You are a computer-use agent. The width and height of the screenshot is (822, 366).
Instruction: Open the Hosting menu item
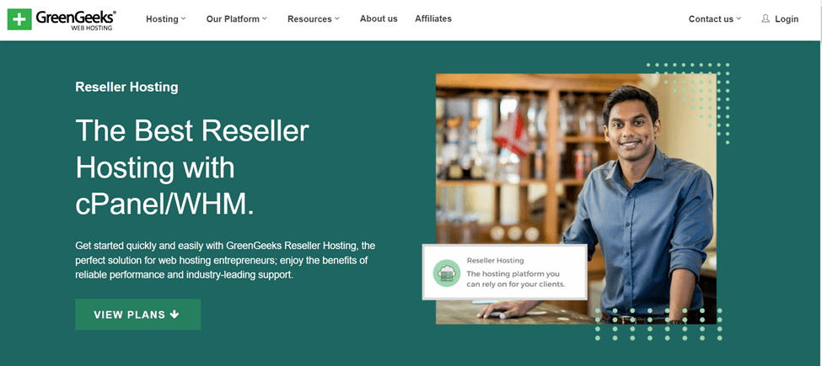(x=162, y=19)
